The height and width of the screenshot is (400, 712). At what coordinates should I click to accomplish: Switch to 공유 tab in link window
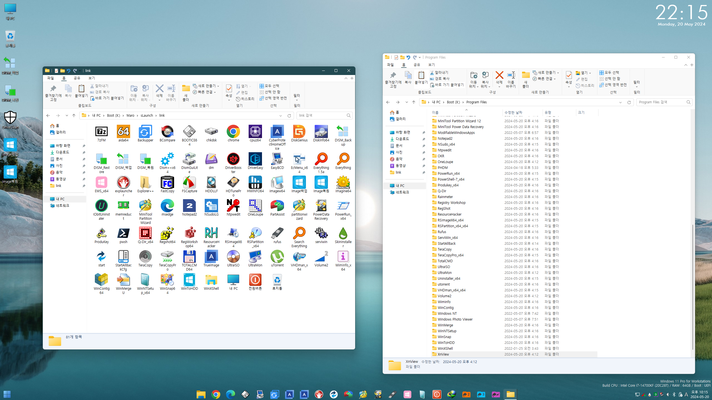tap(77, 78)
